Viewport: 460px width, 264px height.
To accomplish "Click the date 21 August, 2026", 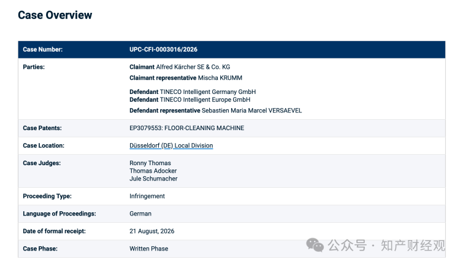I will [151, 231].
